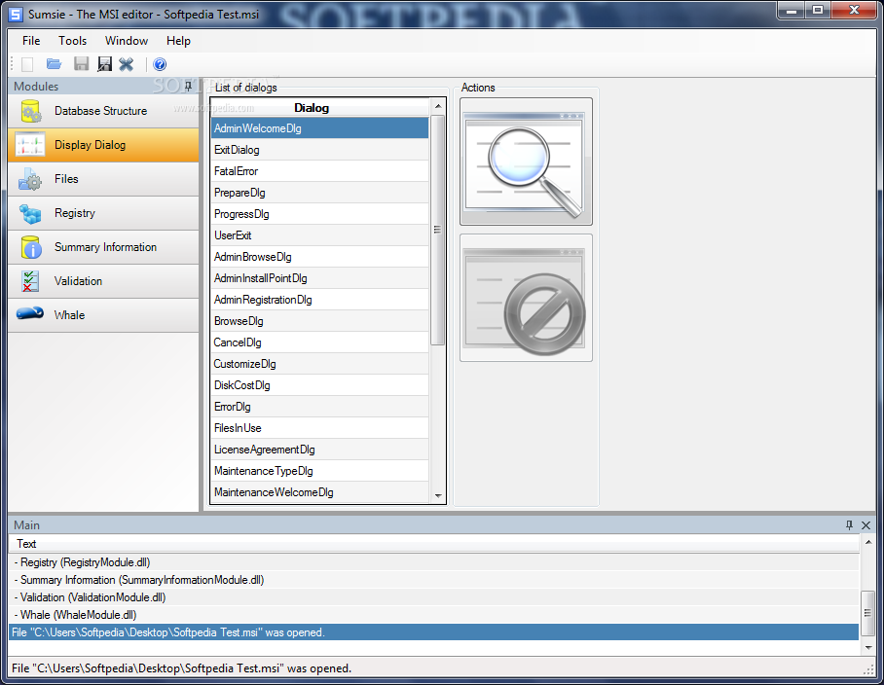Image resolution: width=884 pixels, height=685 pixels.
Task: Switch to the Registry module
Action: coord(103,213)
